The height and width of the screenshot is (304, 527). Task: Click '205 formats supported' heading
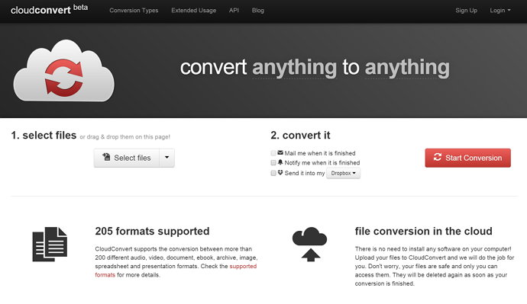click(152, 231)
